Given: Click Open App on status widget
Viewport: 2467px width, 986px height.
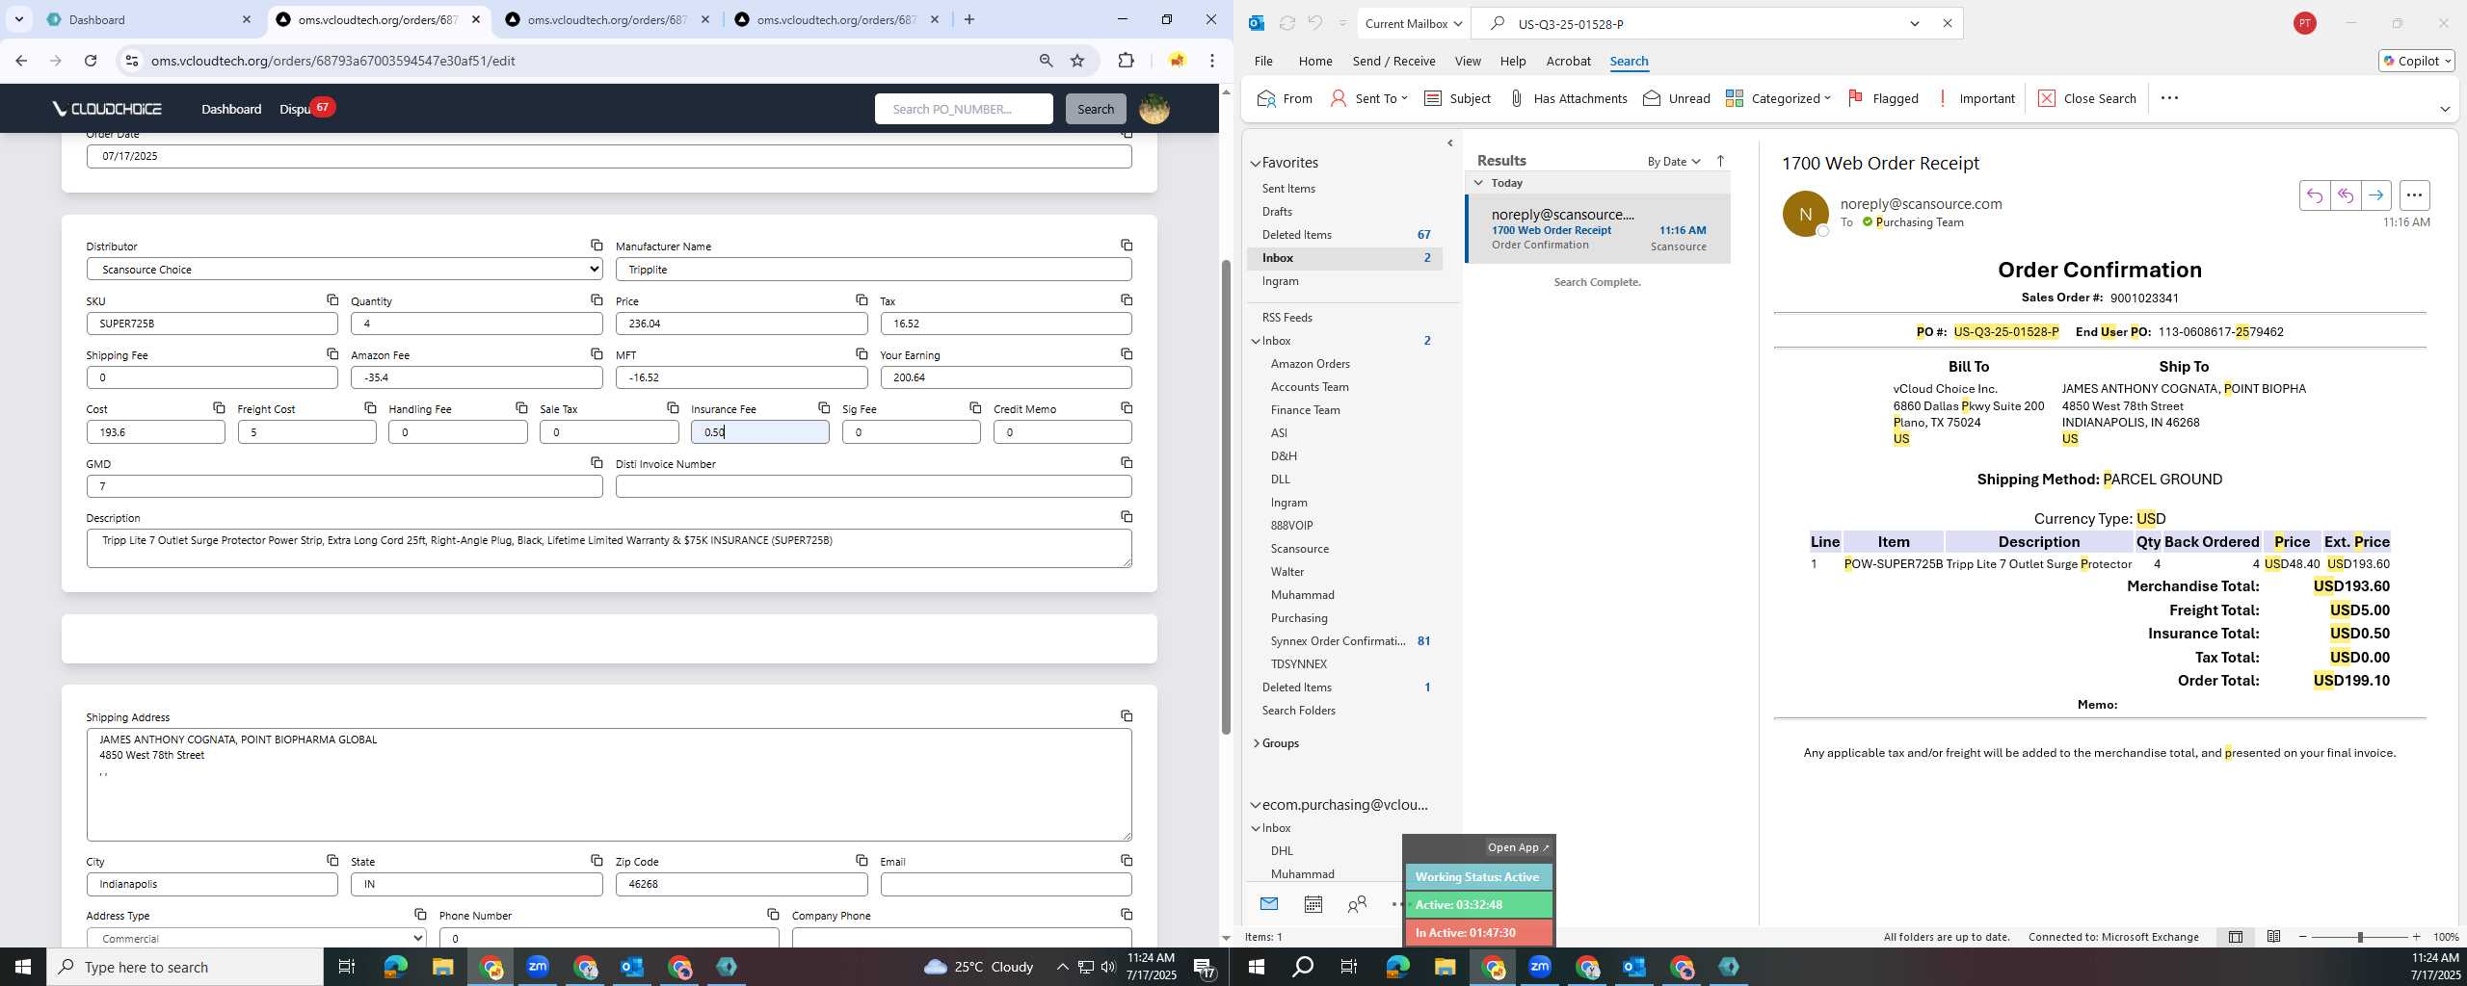Looking at the screenshot, I should pyautogui.click(x=1518, y=847).
